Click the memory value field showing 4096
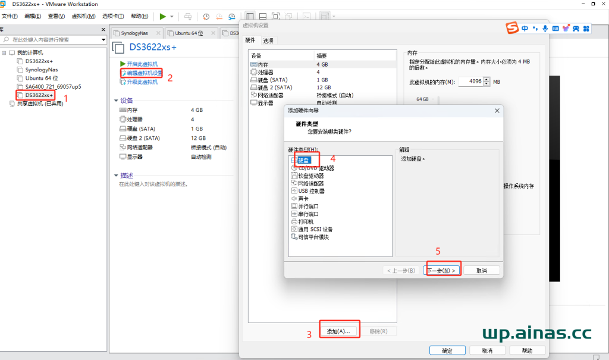Screen dimensions: 609x360 [x=471, y=82]
